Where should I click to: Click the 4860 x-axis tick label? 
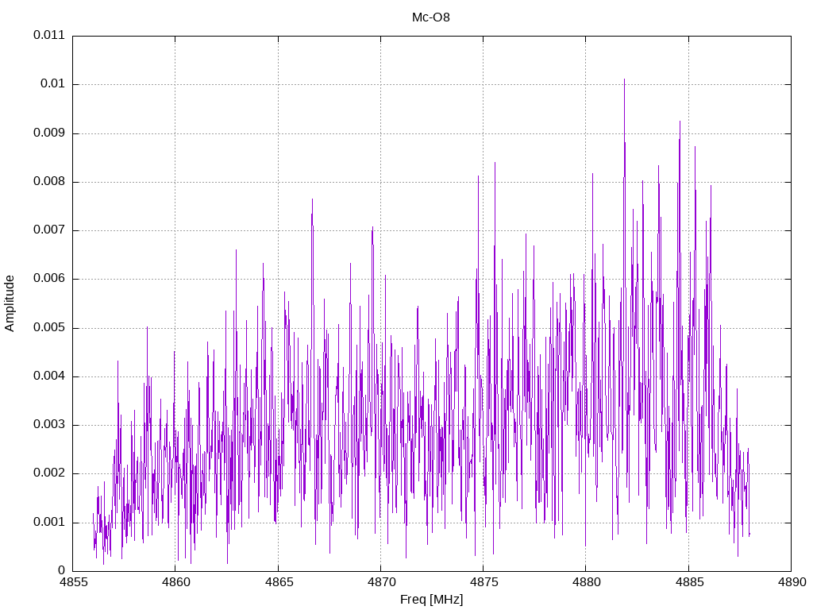[175, 582]
